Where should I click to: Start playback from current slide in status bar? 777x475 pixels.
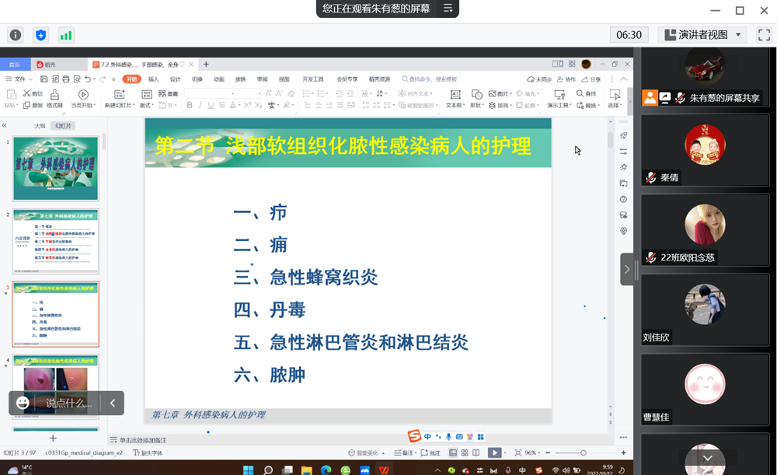(x=494, y=452)
